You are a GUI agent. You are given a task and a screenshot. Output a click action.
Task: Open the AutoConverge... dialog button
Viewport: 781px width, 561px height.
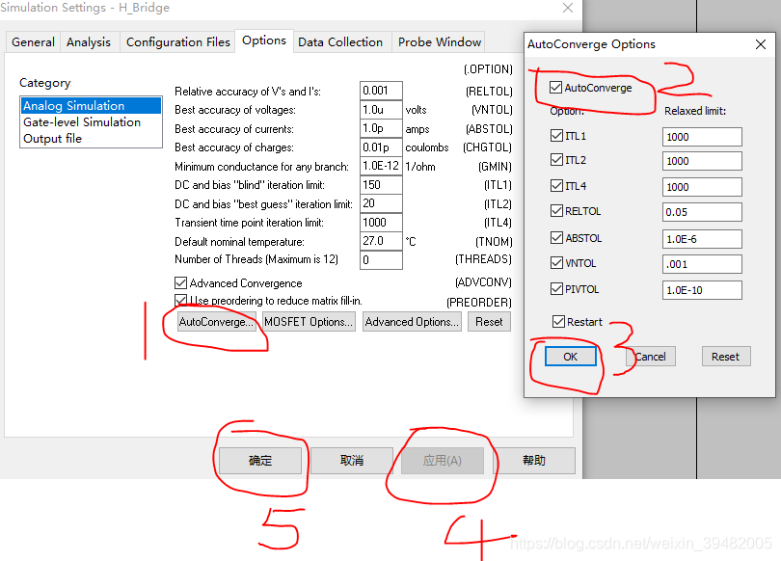click(x=217, y=322)
